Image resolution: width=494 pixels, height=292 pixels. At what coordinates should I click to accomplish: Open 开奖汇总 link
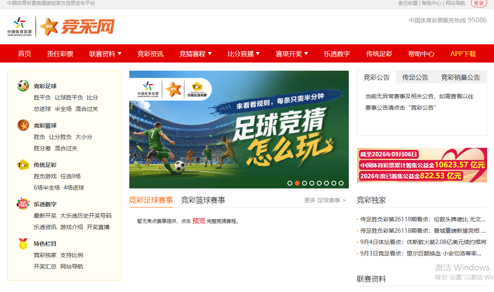pos(45,266)
